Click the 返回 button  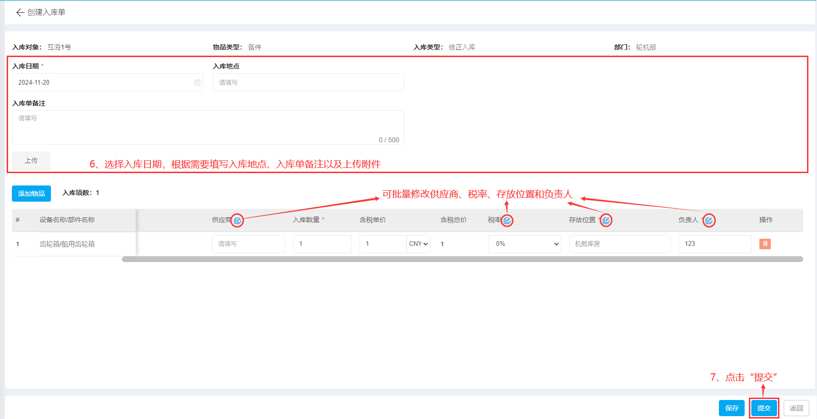tap(797, 408)
